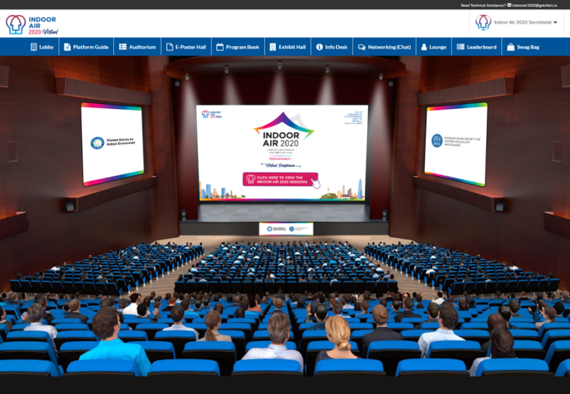Go to the Auditorium menu label
The width and height of the screenshot is (570, 394).
142,47
